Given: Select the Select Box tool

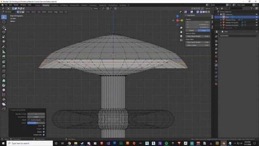Looking at the screenshot, I should click(x=4, y=17).
